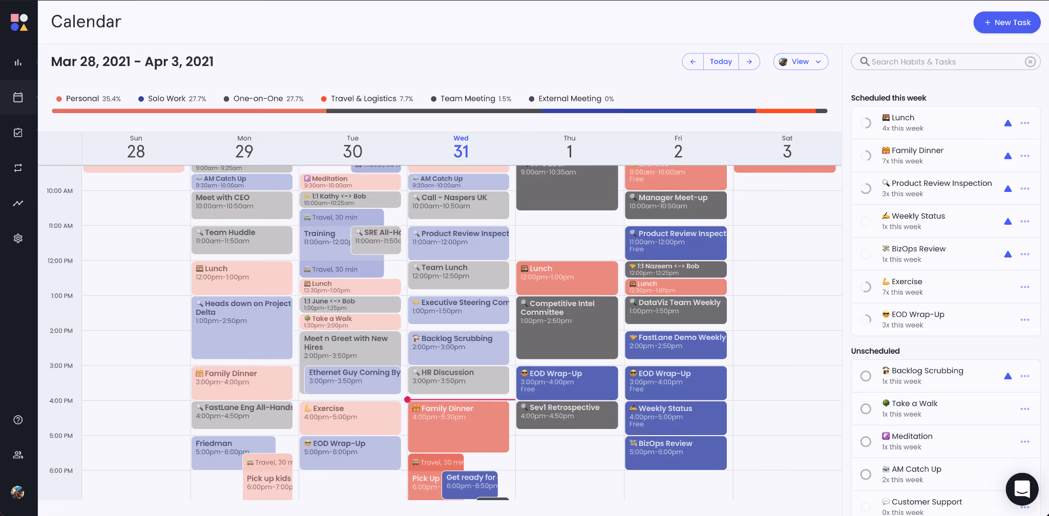Open the Help question mark icon
The width and height of the screenshot is (1049, 516).
click(18, 420)
